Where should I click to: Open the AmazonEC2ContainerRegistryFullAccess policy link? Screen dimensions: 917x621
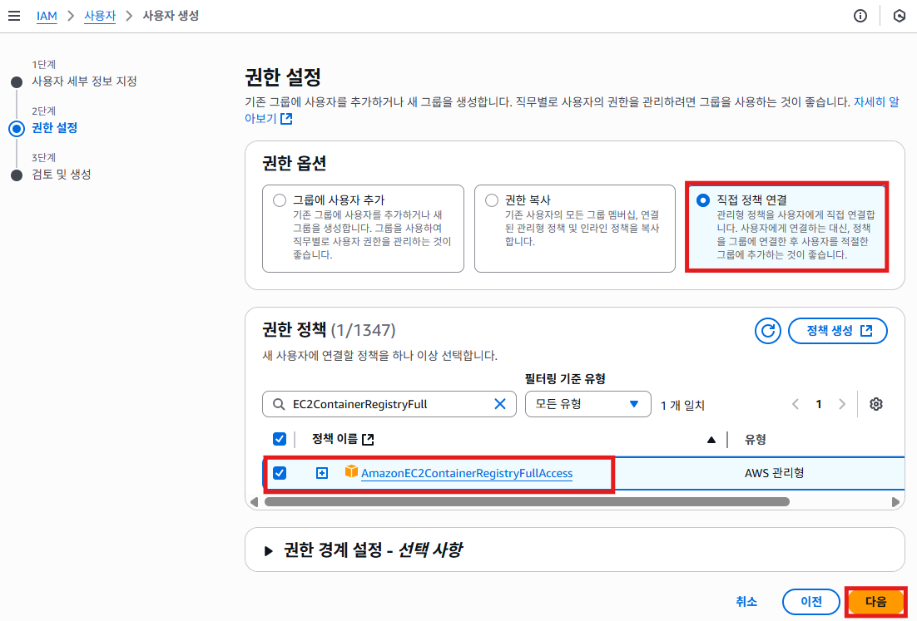pos(467,473)
